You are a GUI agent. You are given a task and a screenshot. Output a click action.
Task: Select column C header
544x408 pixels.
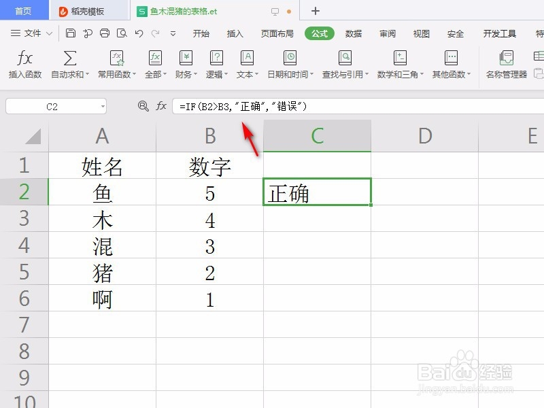click(317, 136)
